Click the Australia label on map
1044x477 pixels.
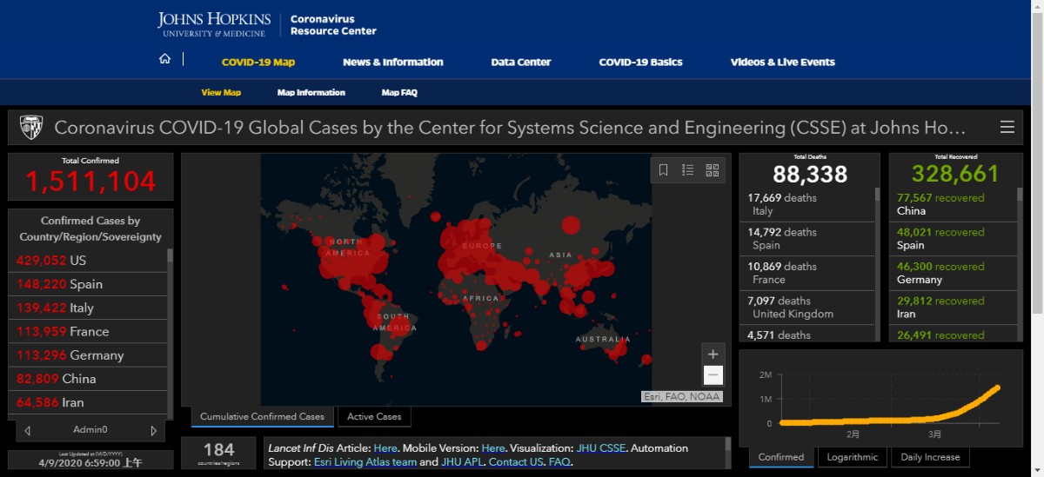pyautogui.click(x=603, y=340)
